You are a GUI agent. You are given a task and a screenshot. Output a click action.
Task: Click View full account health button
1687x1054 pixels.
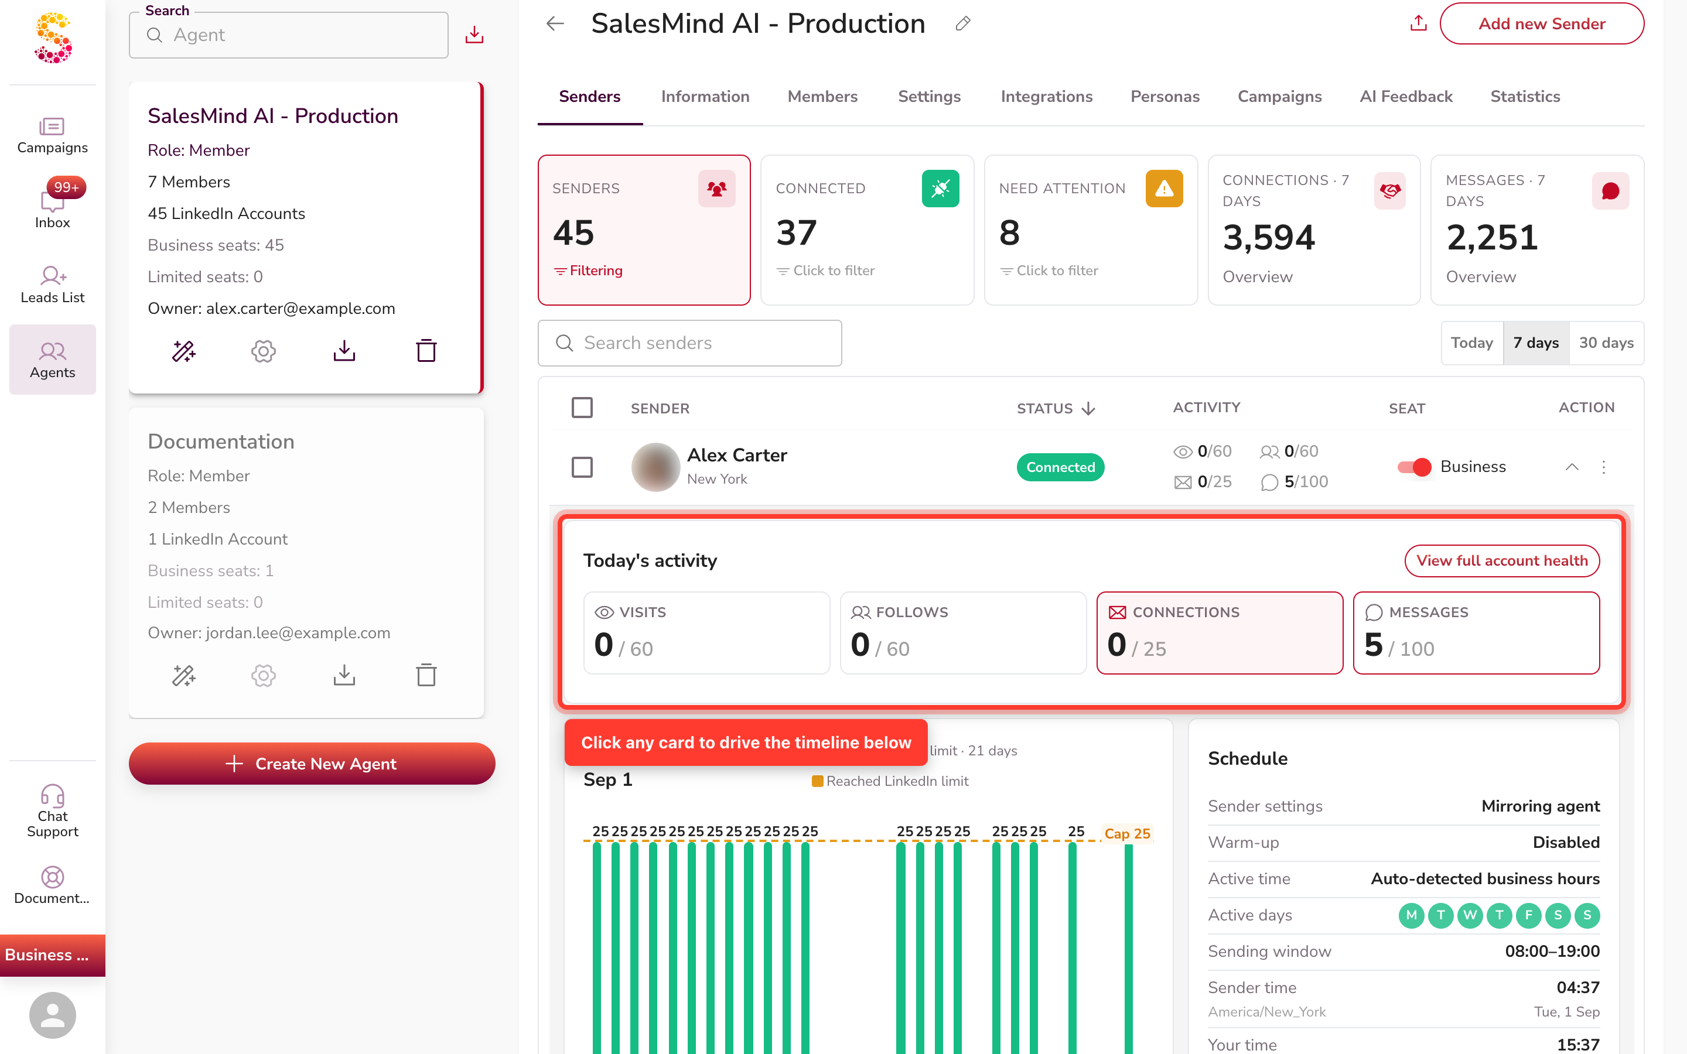pos(1501,561)
